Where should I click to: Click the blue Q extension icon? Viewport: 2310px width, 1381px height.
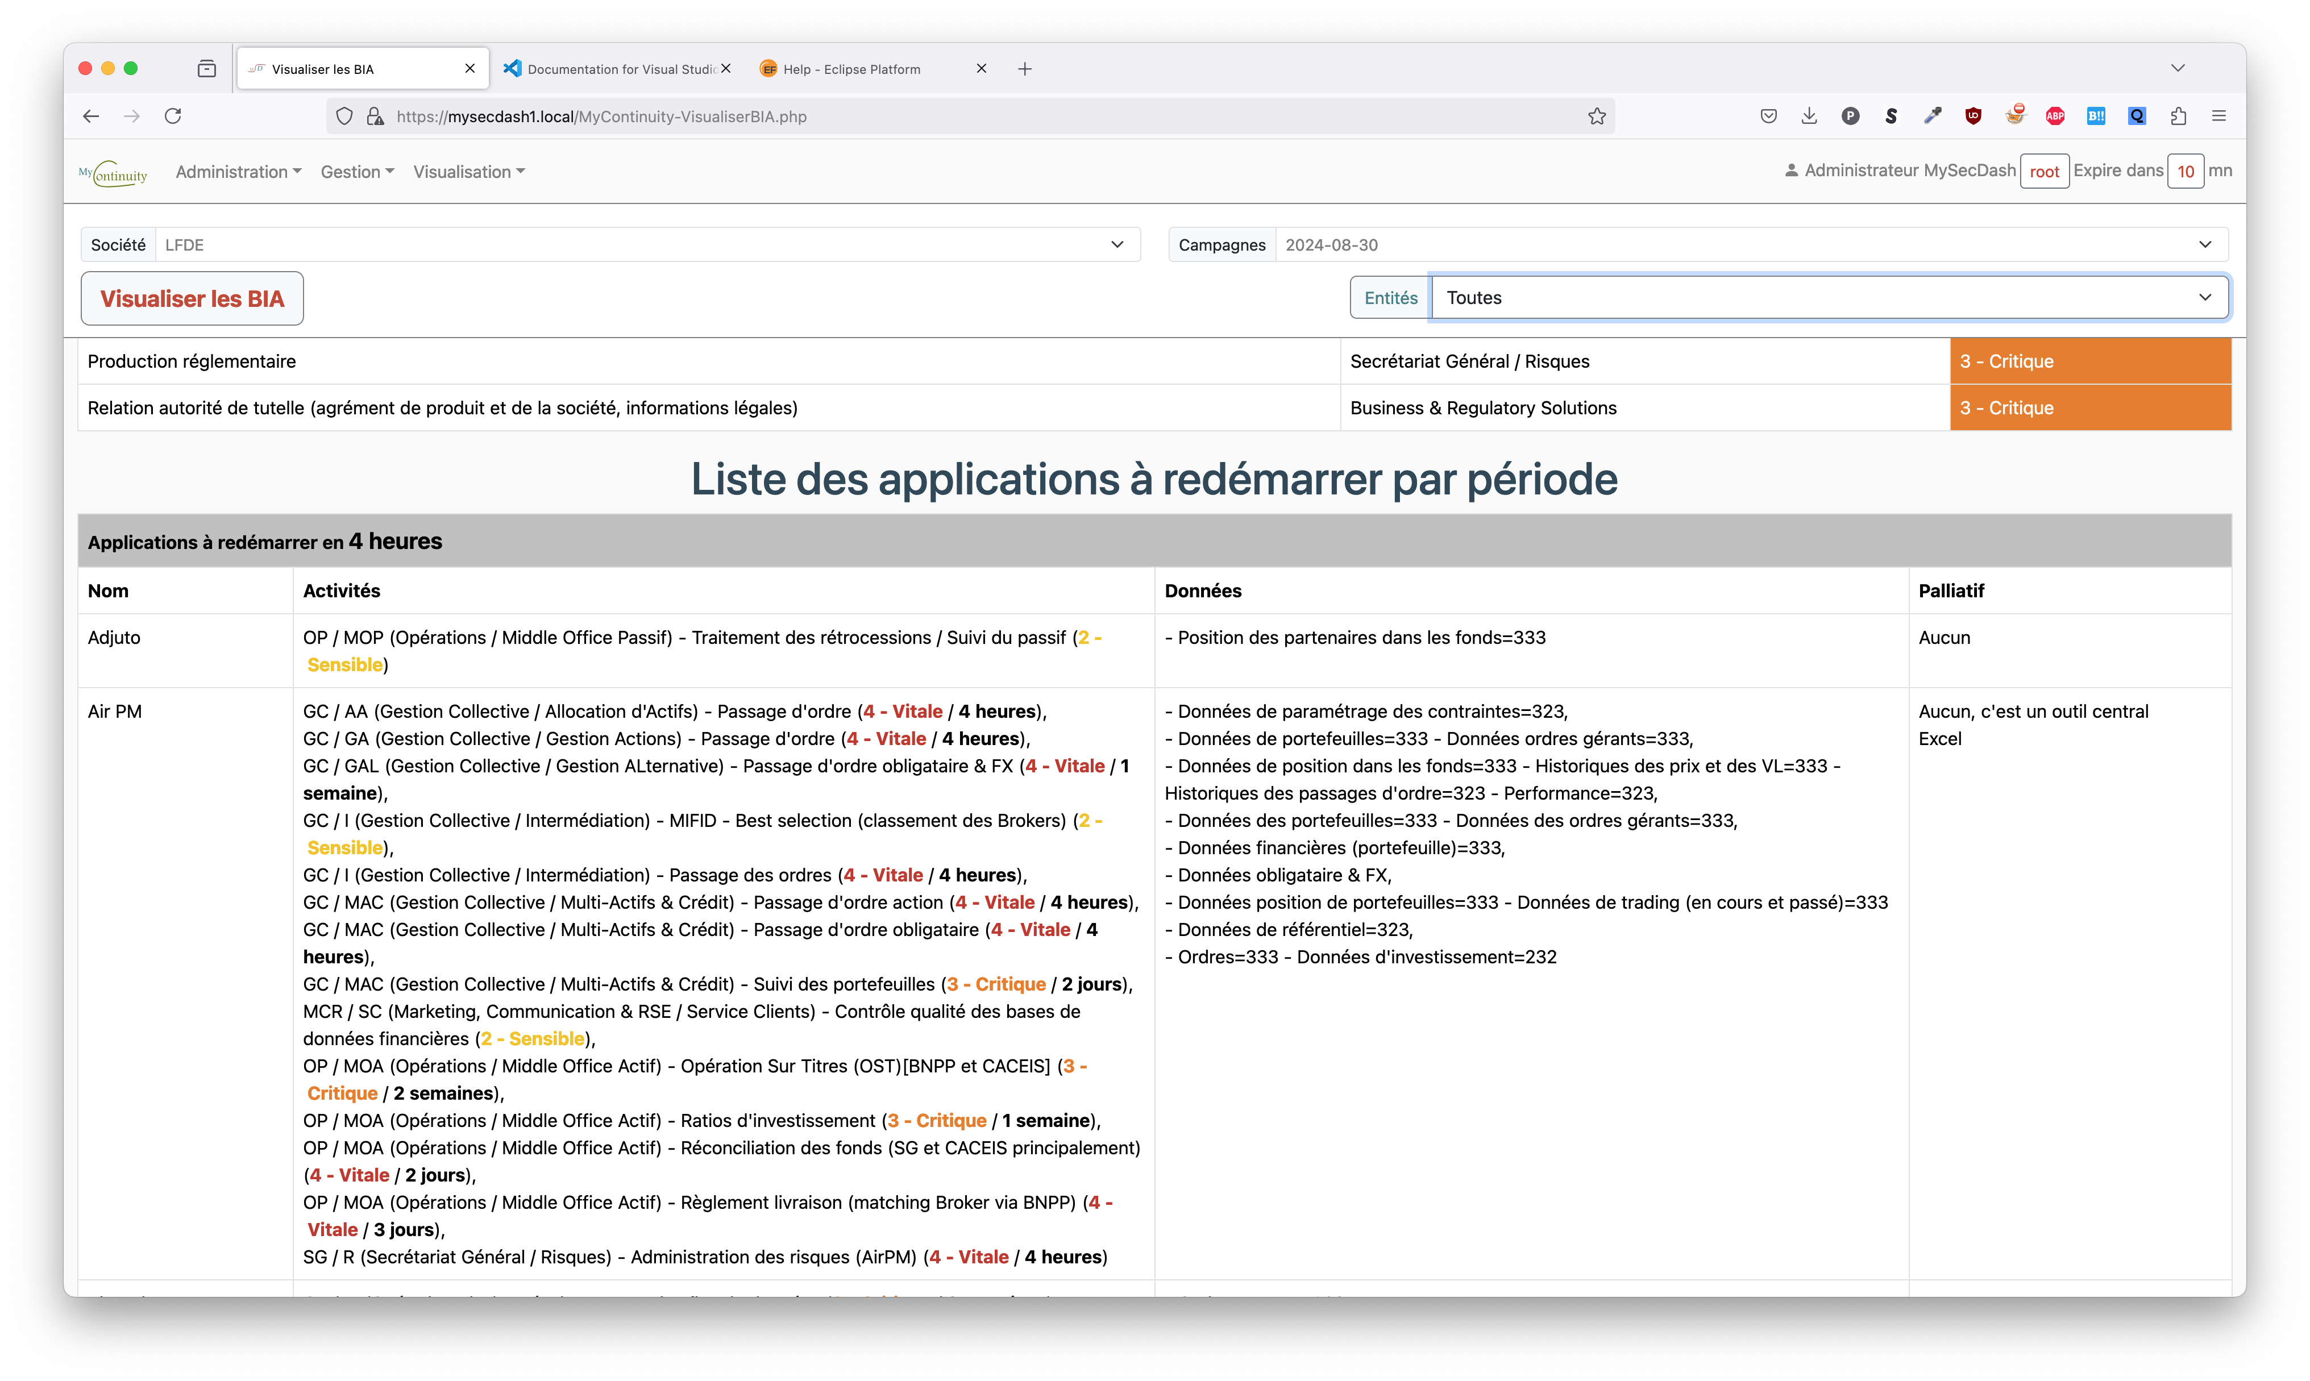tap(2137, 117)
